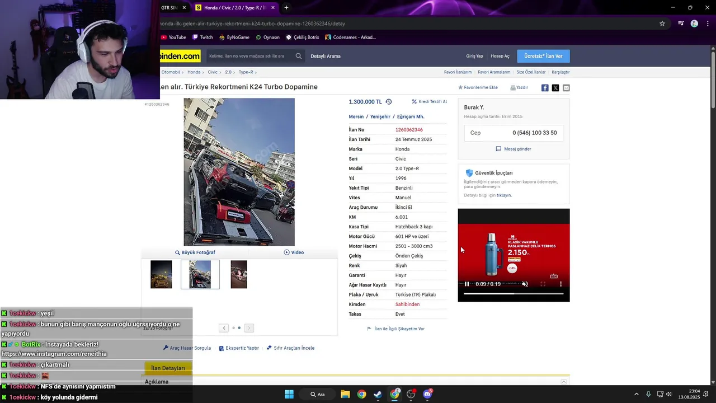Share listing on Facebook

pyautogui.click(x=545, y=88)
